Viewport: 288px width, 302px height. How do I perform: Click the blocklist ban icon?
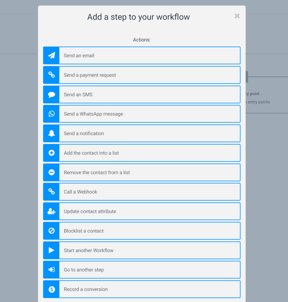51,231
